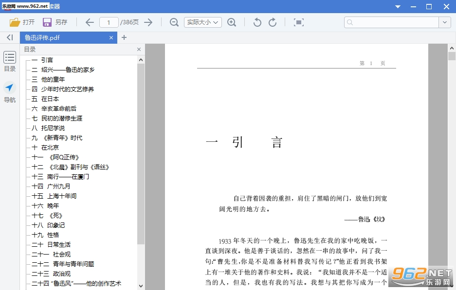Select 十一 《阿Q正传》
This screenshot has height=290, width=456.
coord(55,157)
